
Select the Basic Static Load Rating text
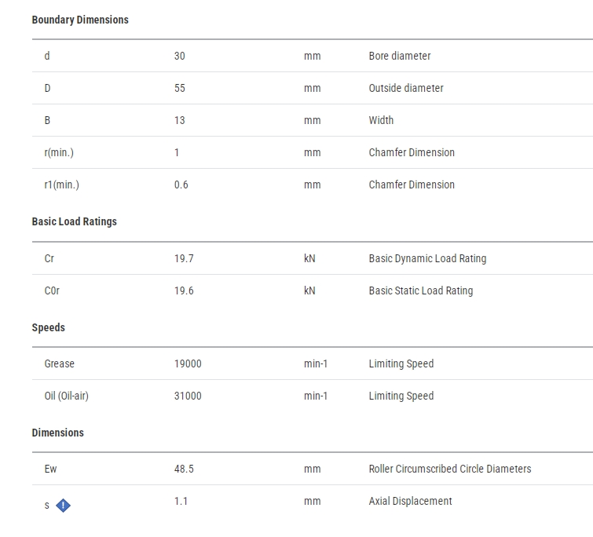tap(421, 290)
